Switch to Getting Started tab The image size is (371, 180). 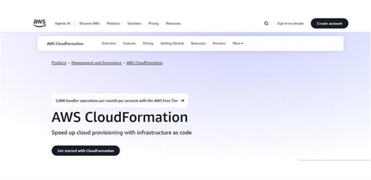(172, 43)
